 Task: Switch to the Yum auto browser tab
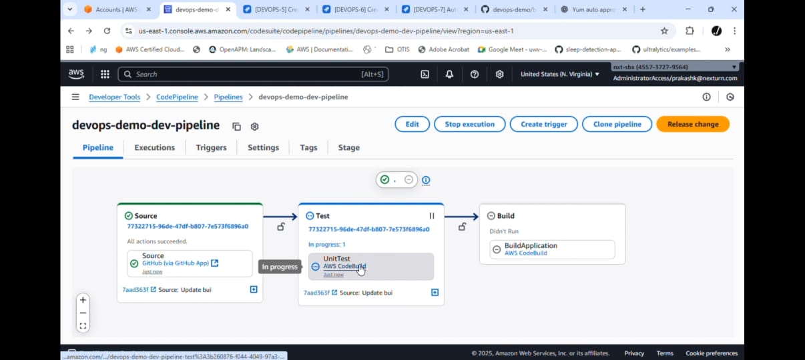coord(593,9)
